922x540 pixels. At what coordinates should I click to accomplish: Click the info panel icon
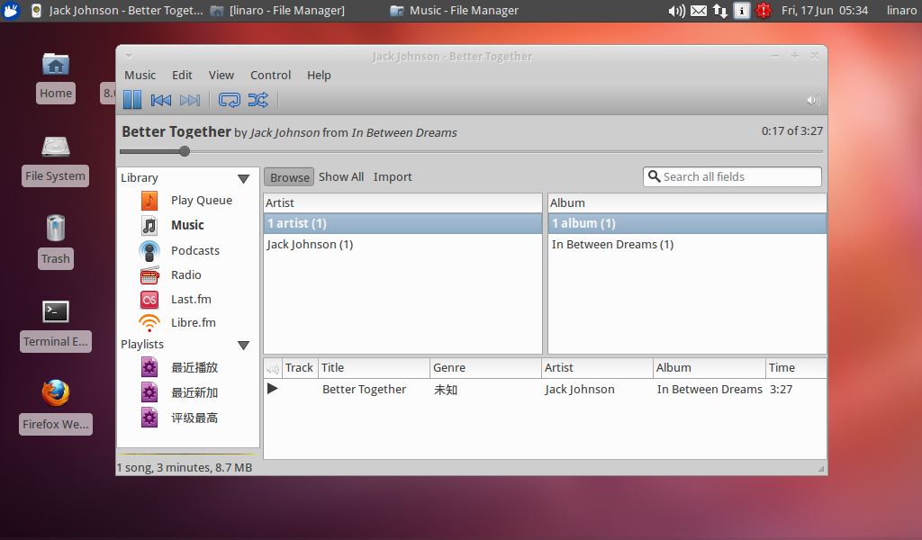(x=742, y=11)
